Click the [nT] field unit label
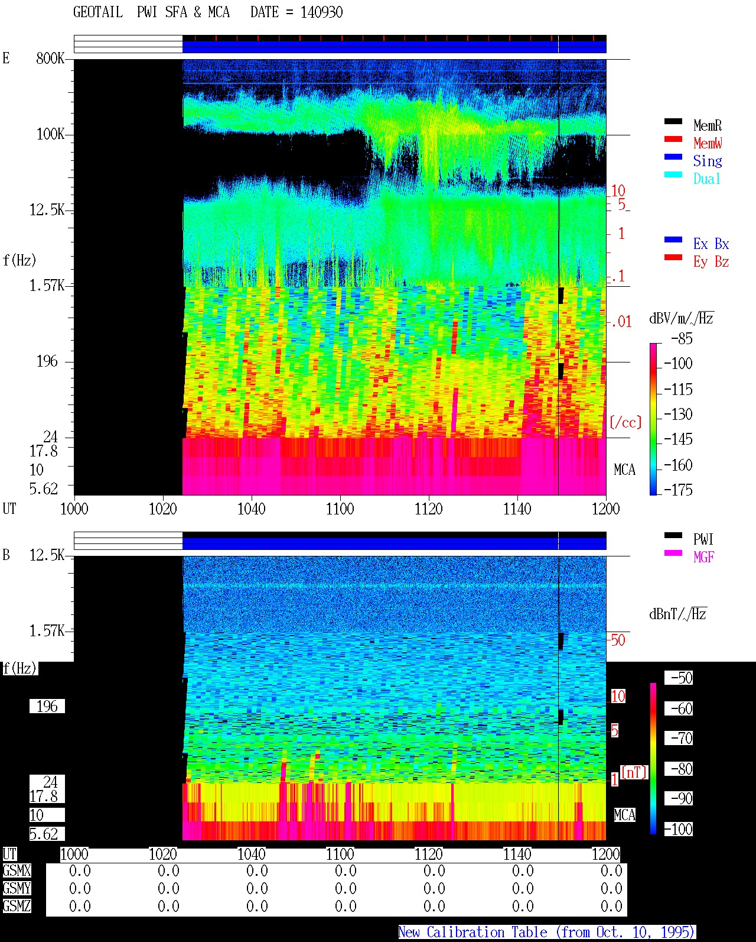 pyautogui.click(x=634, y=772)
